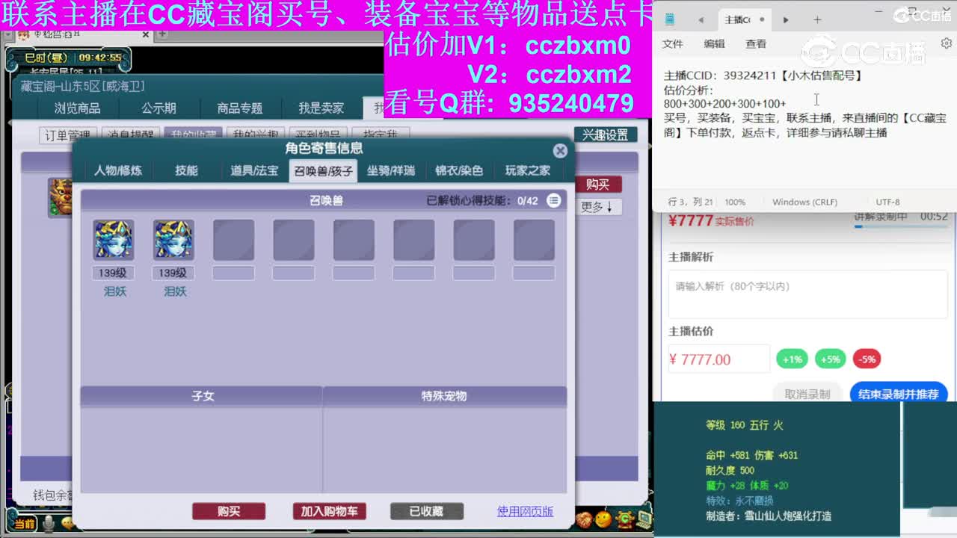The image size is (957, 538).
Task: Click Windows (CRLF) in Notepad status bar
Action: pyautogui.click(x=804, y=202)
